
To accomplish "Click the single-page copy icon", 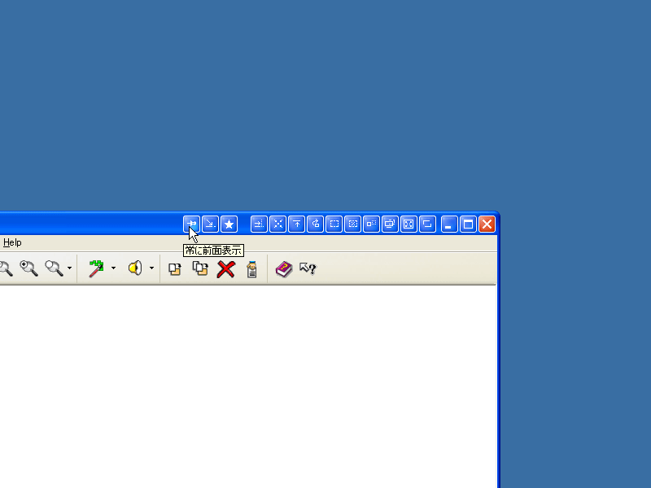I will (x=175, y=269).
